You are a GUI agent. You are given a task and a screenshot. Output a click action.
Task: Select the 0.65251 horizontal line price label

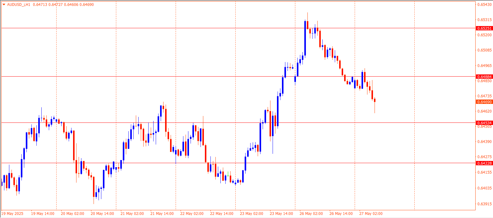[484, 28]
